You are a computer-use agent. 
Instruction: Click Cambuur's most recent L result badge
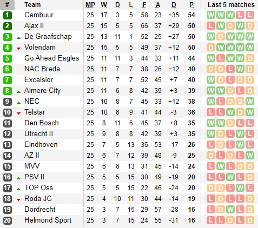[250, 15]
